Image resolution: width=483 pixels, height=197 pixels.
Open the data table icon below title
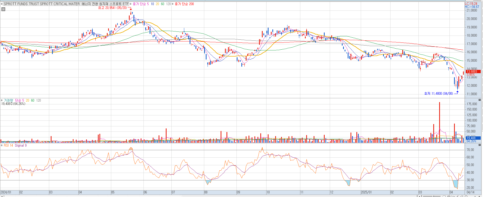[x=3, y=9]
